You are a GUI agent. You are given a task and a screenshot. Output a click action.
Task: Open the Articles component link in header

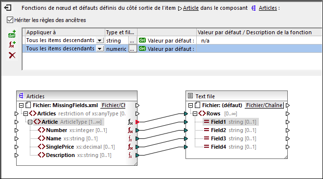point(268,8)
